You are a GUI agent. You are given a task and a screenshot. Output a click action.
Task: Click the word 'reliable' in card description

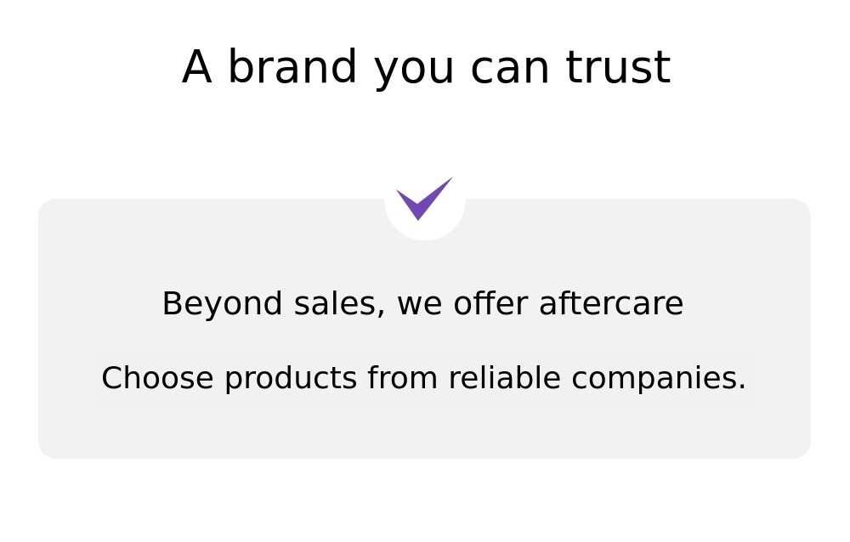(505, 377)
